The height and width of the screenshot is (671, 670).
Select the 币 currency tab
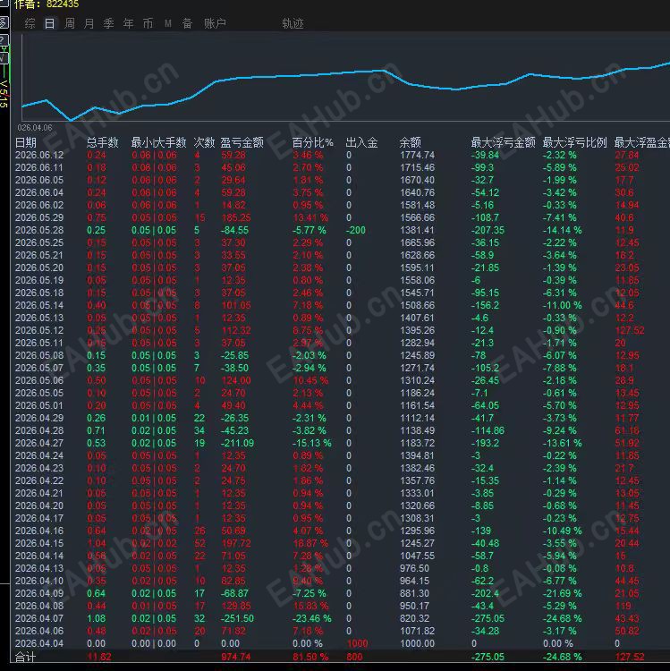coord(148,23)
